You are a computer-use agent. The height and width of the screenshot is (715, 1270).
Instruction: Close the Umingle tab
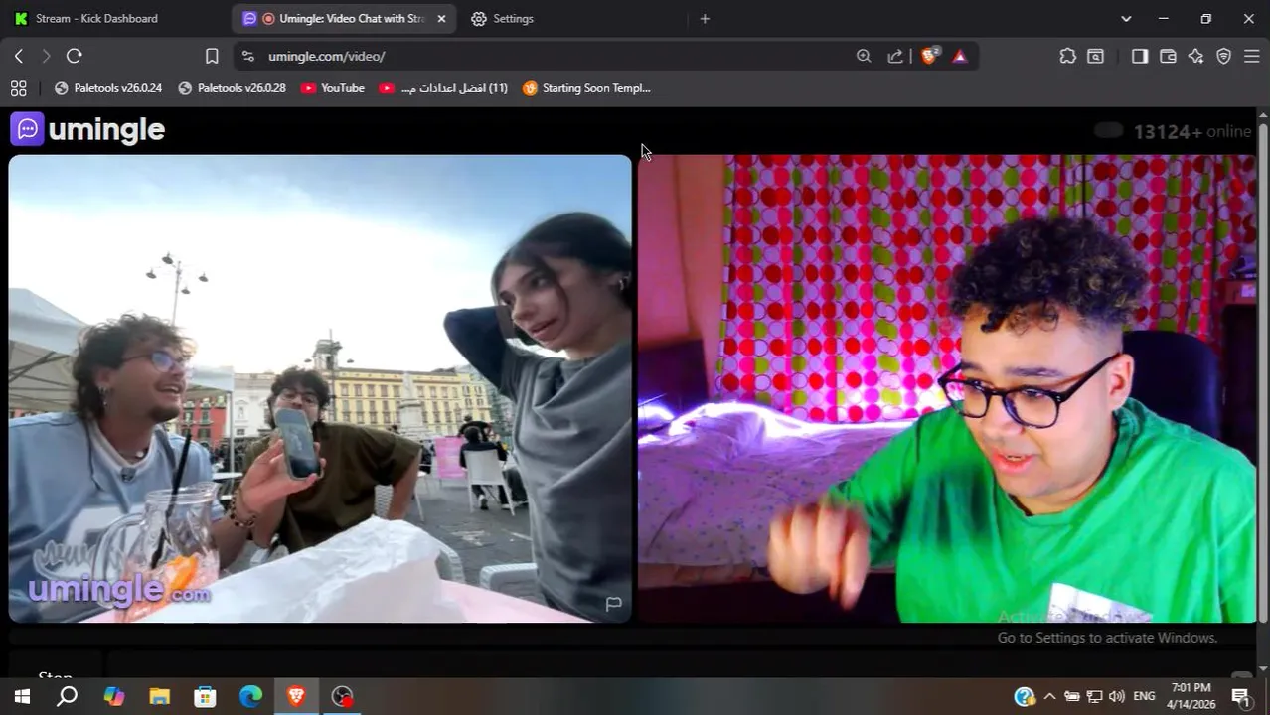[442, 19]
